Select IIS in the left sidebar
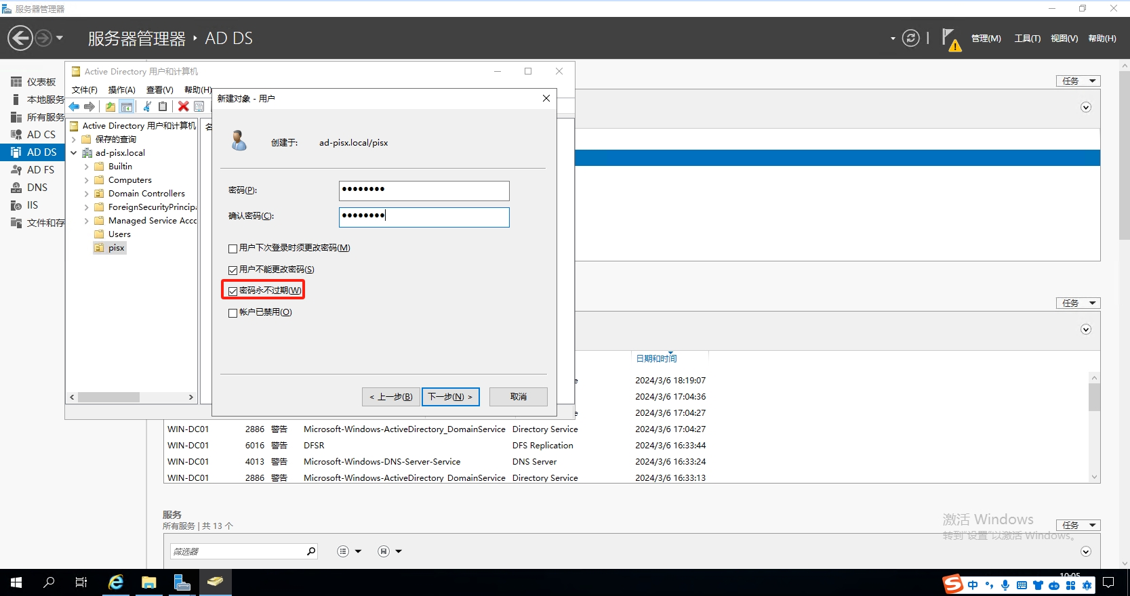The height and width of the screenshot is (596, 1130). pos(32,205)
